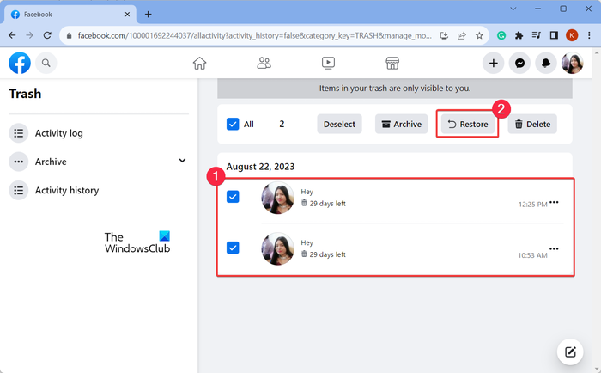Open the Chrome three-dot menu

click(x=589, y=35)
